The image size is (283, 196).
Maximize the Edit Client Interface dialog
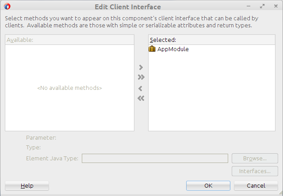[x=262, y=7]
